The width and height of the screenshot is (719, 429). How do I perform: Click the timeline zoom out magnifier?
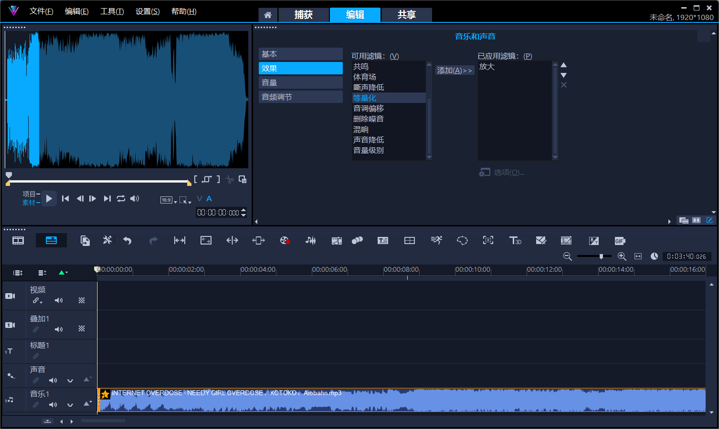click(568, 256)
